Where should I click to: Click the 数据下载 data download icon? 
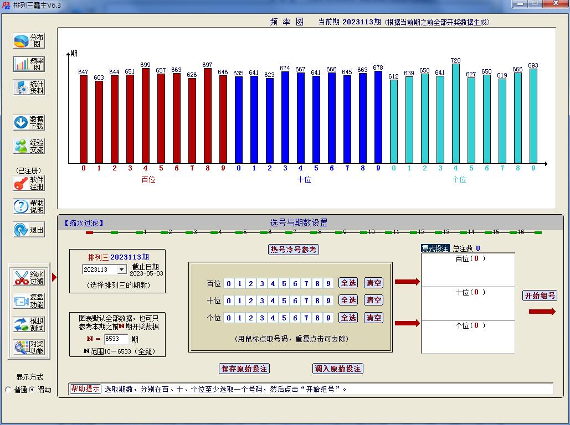(x=29, y=123)
